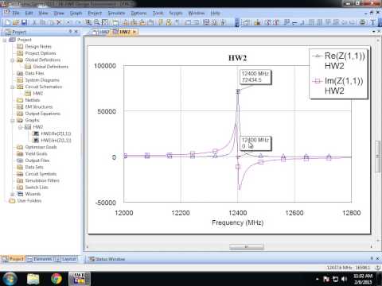Open the Design Notes node
Image resolution: width=382 pixels, height=286 pixels.
(x=38, y=46)
